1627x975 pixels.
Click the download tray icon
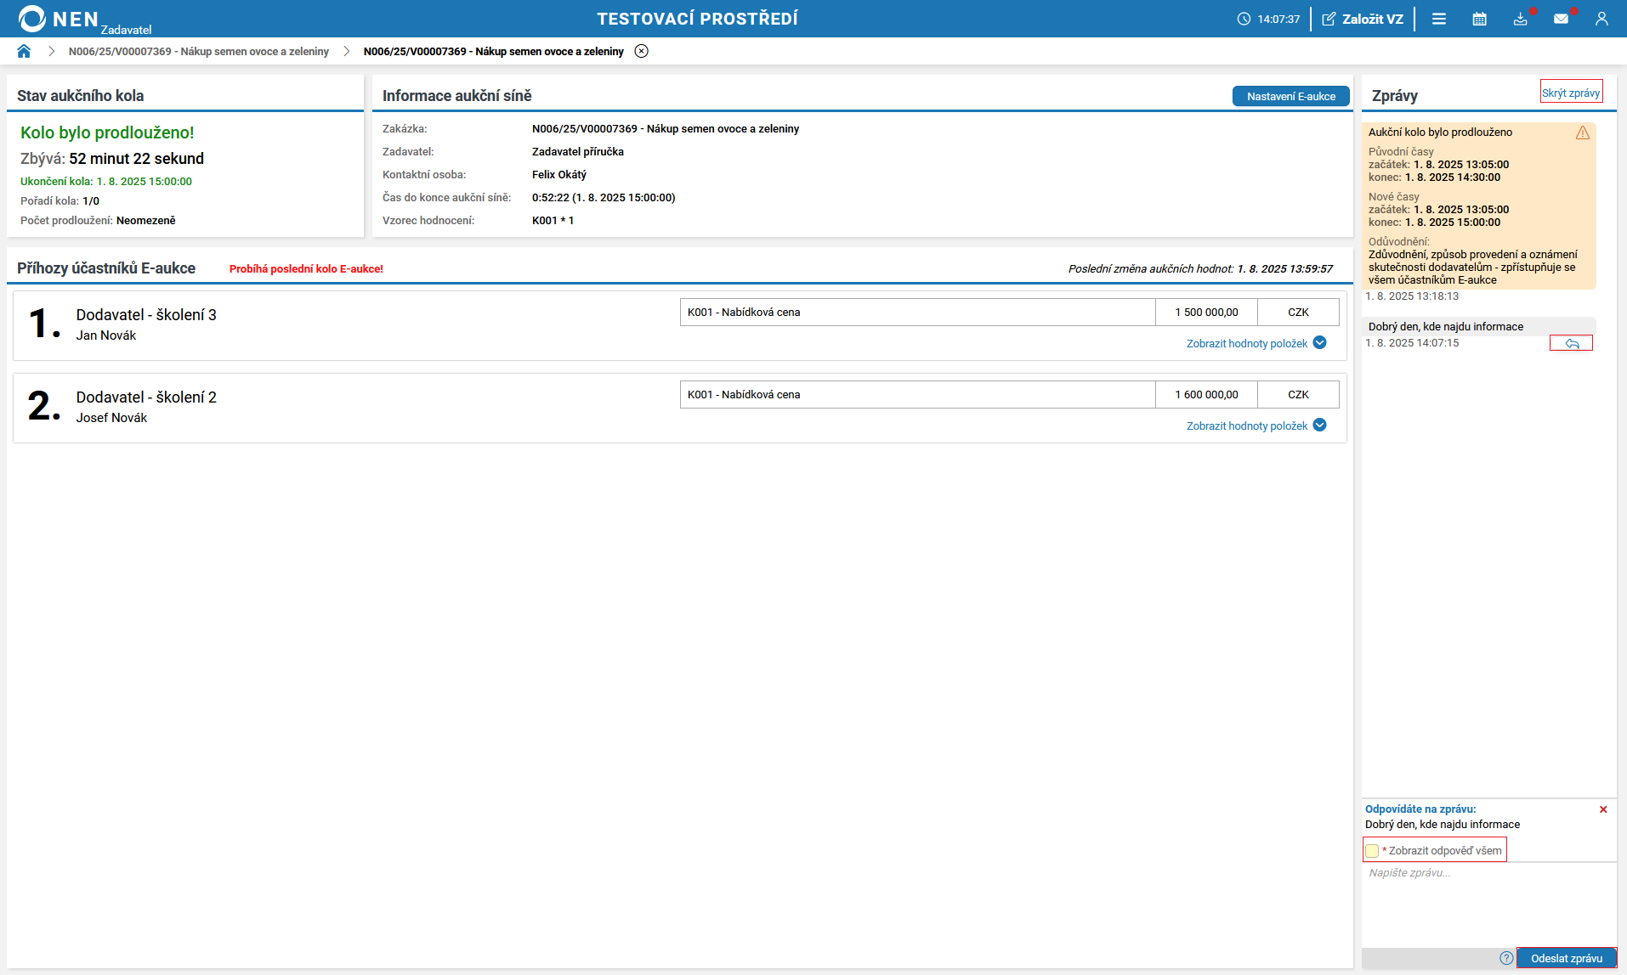pos(1520,19)
